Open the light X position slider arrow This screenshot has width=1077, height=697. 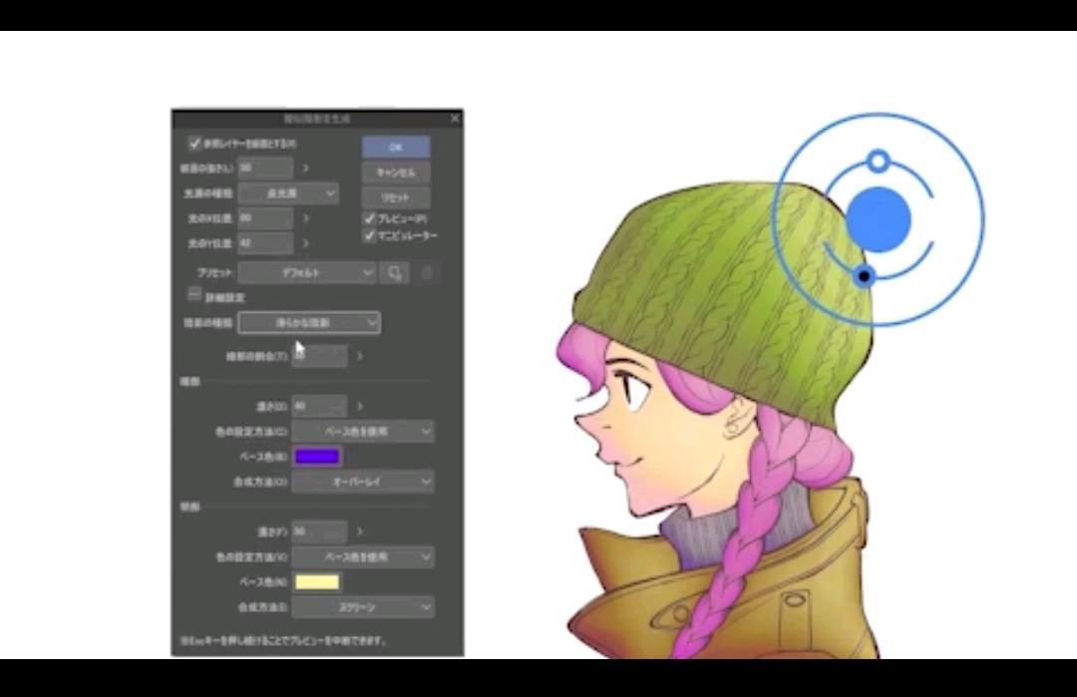point(306,218)
